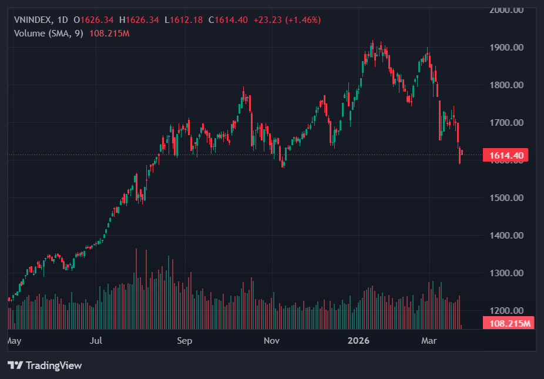Image resolution: width=544 pixels, height=379 pixels.
Task: Select the 2000.00 price scale label
Action: point(506,10)
